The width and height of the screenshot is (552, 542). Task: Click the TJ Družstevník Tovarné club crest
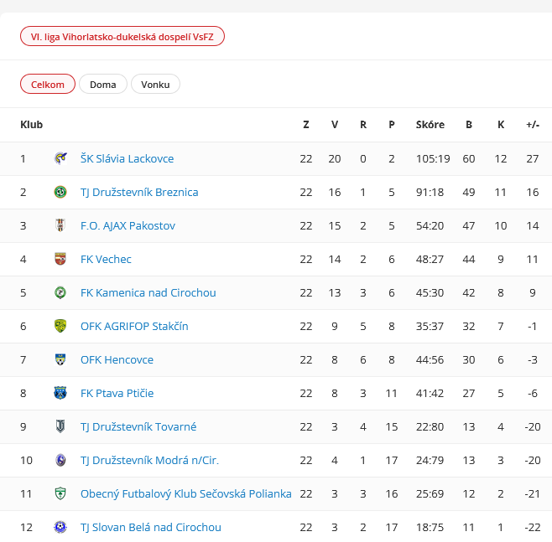60,426
